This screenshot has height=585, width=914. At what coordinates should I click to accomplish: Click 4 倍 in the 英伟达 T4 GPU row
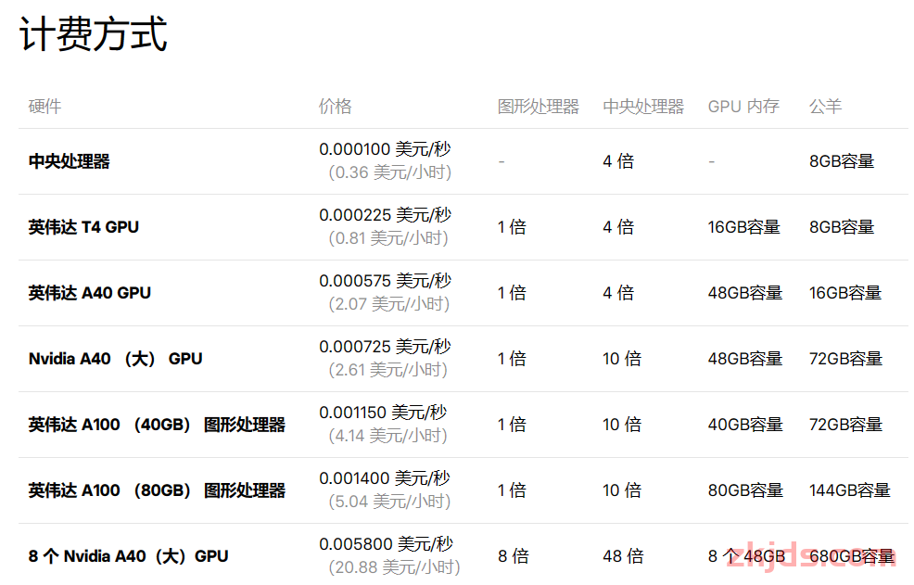(x=618, y=227)
